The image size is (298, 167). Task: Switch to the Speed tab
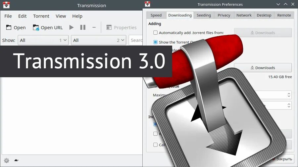pos(156,15)
